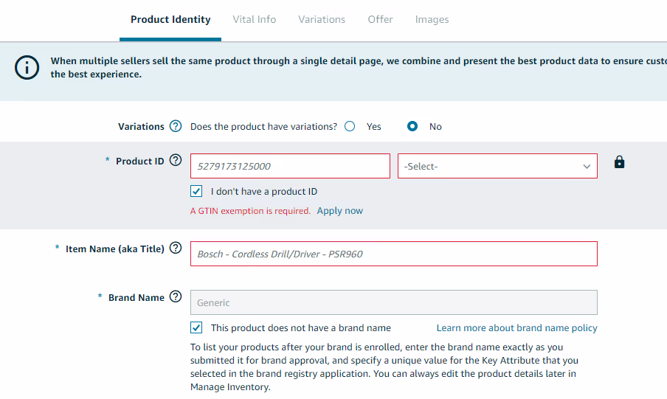Open the Variations tab
This screenshot has width=667, height=399.
322,19
